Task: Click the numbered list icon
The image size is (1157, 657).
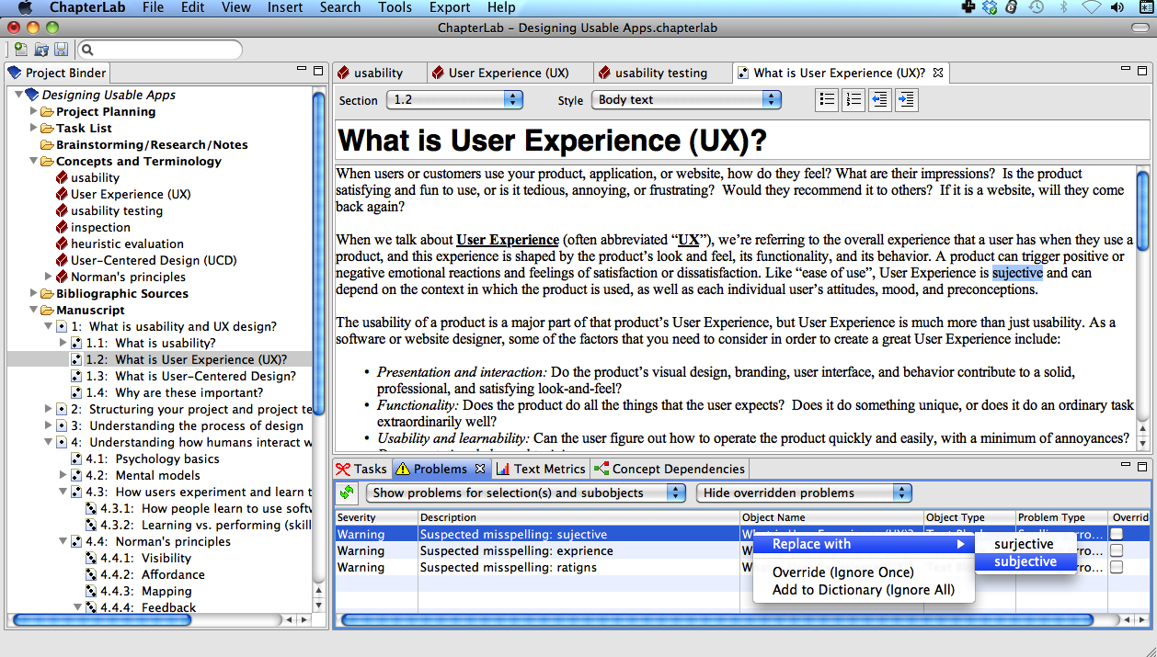Action: click(853, 100)
